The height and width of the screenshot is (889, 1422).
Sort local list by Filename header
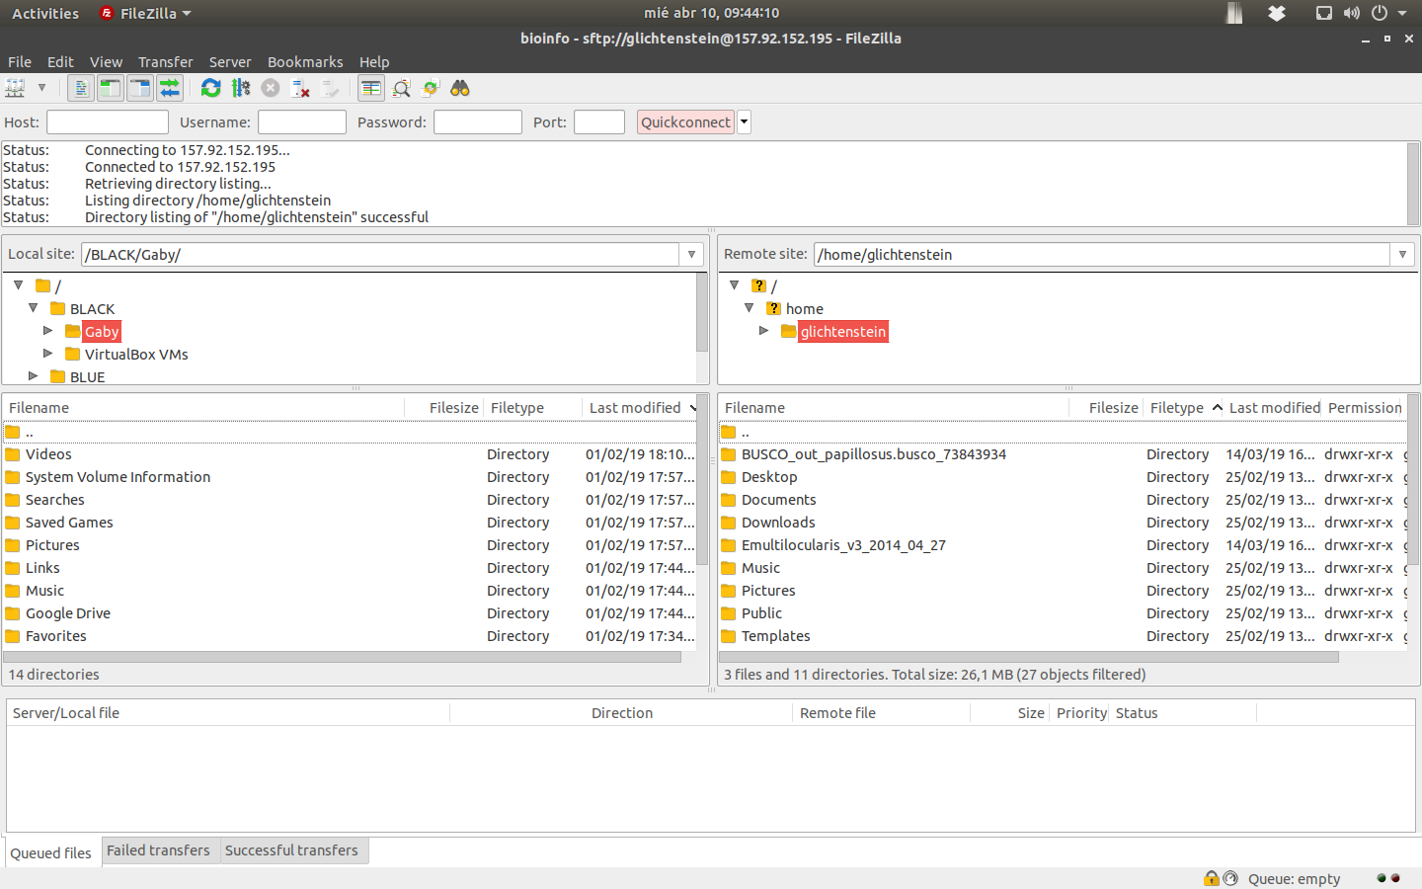(x=205, y=407)
